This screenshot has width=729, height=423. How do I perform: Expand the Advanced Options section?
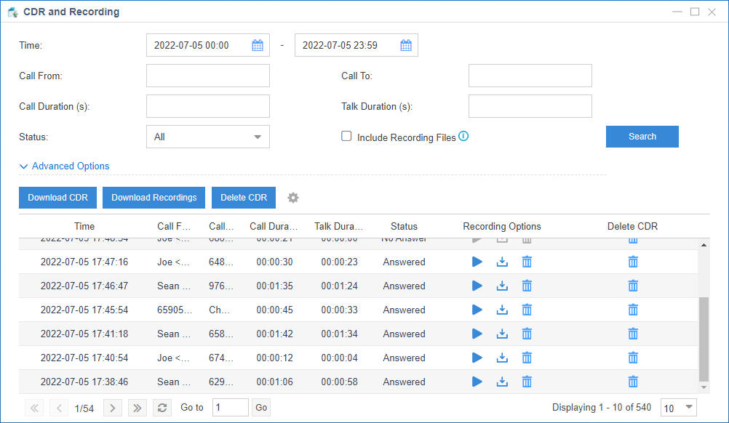pos(64,166)
